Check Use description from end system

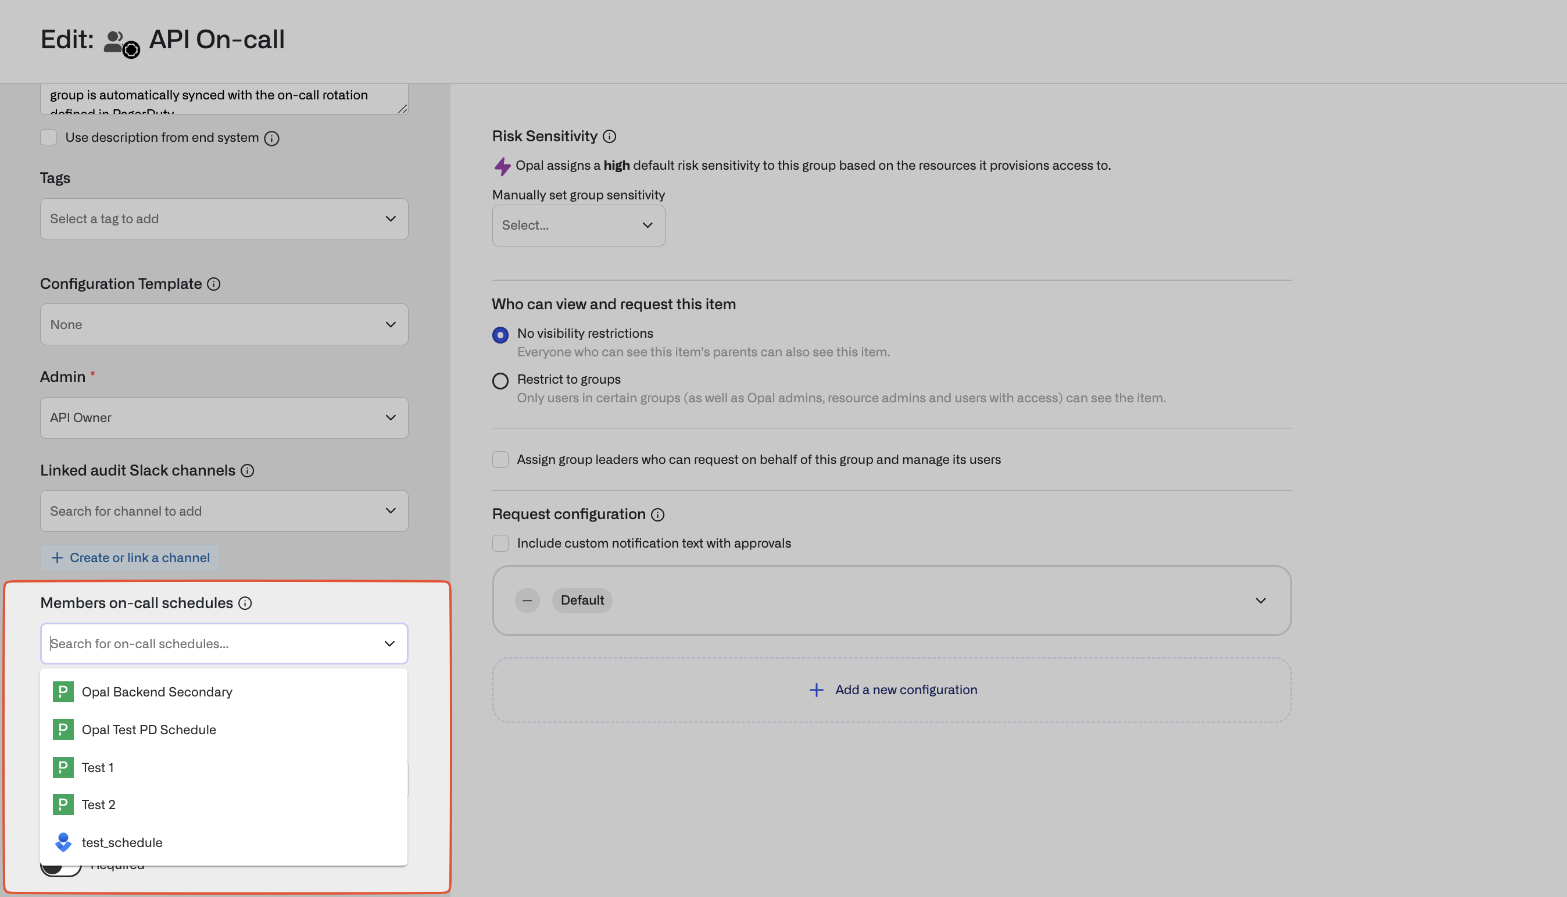[x=49, y=137]
